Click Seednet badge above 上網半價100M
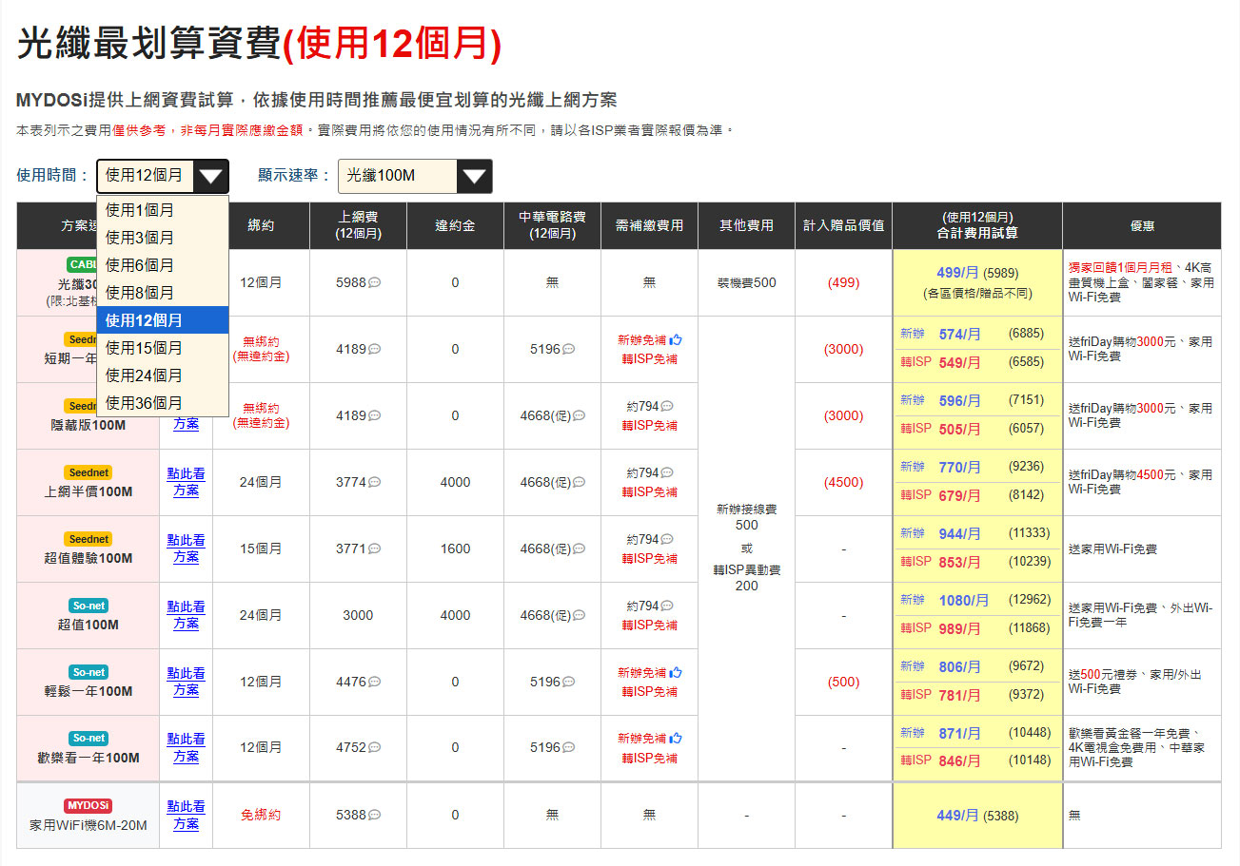This screenshot has width=1240, height=866. [89, 472]
